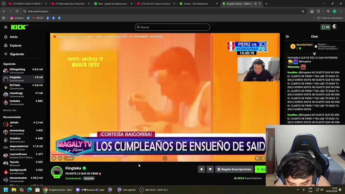Unmute the stream with the speaker icon
The image size is (345, 194).
point(60,158)
